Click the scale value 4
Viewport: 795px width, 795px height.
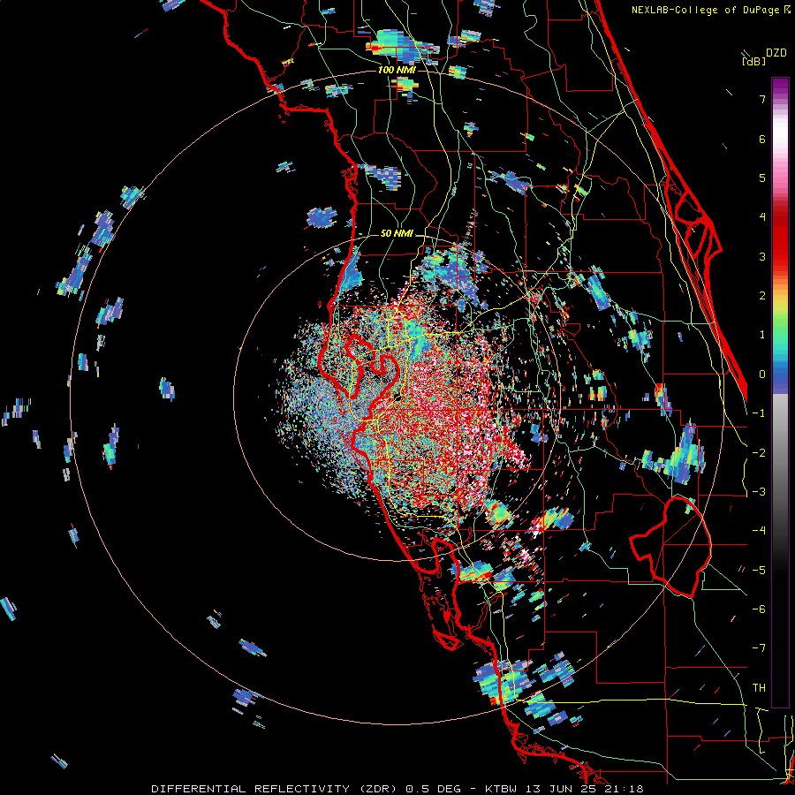pos(762,217)
